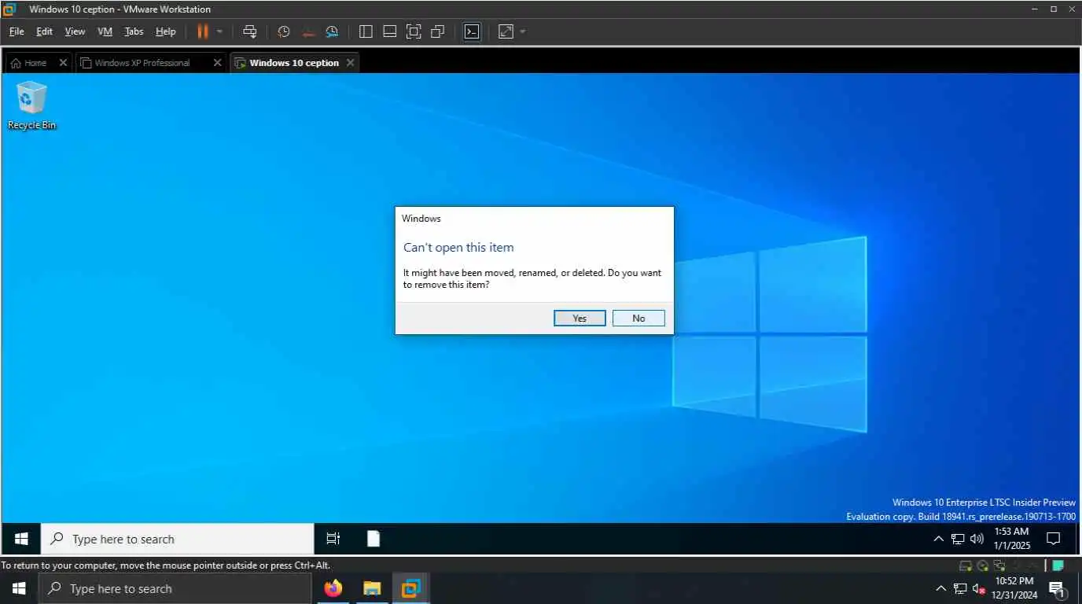Take a snapshot of this virtual machine
The width and height of the screenshot is (1082, 604).
(x=284, y=31)
